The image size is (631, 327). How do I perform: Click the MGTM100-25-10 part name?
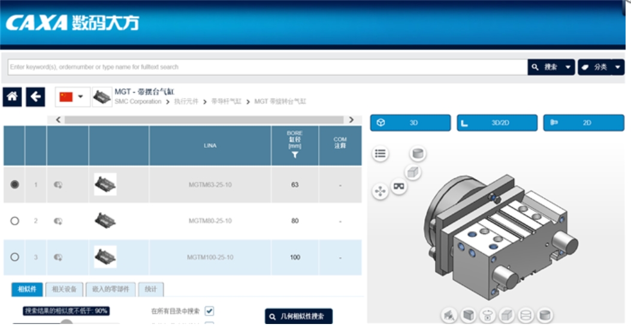tap(210, 258)
